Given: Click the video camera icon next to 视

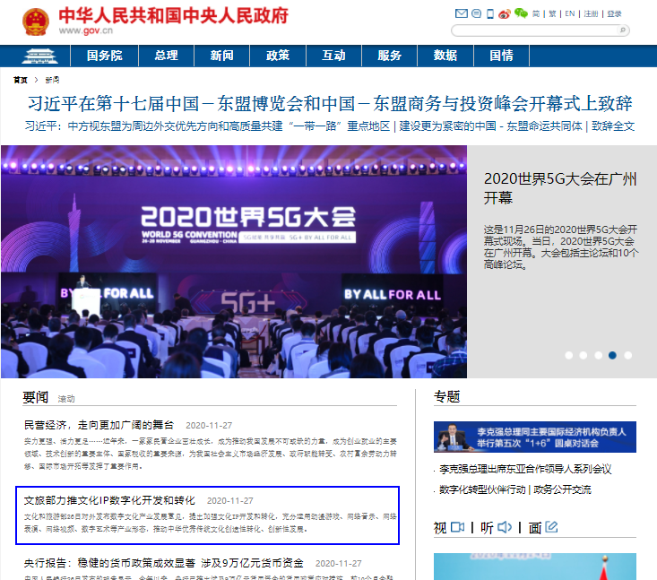Looking at the screenshot, I should point(457,527).
